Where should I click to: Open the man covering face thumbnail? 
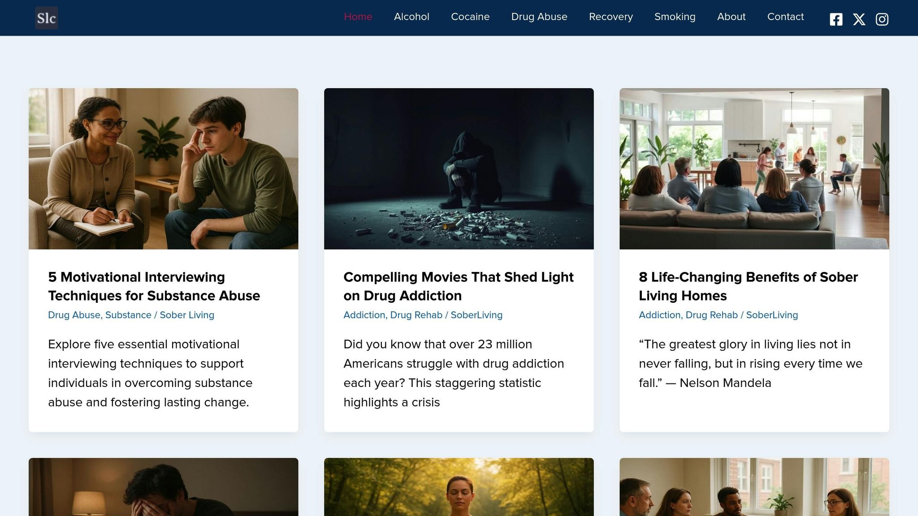pyautogui.click(x=164, y=487)
